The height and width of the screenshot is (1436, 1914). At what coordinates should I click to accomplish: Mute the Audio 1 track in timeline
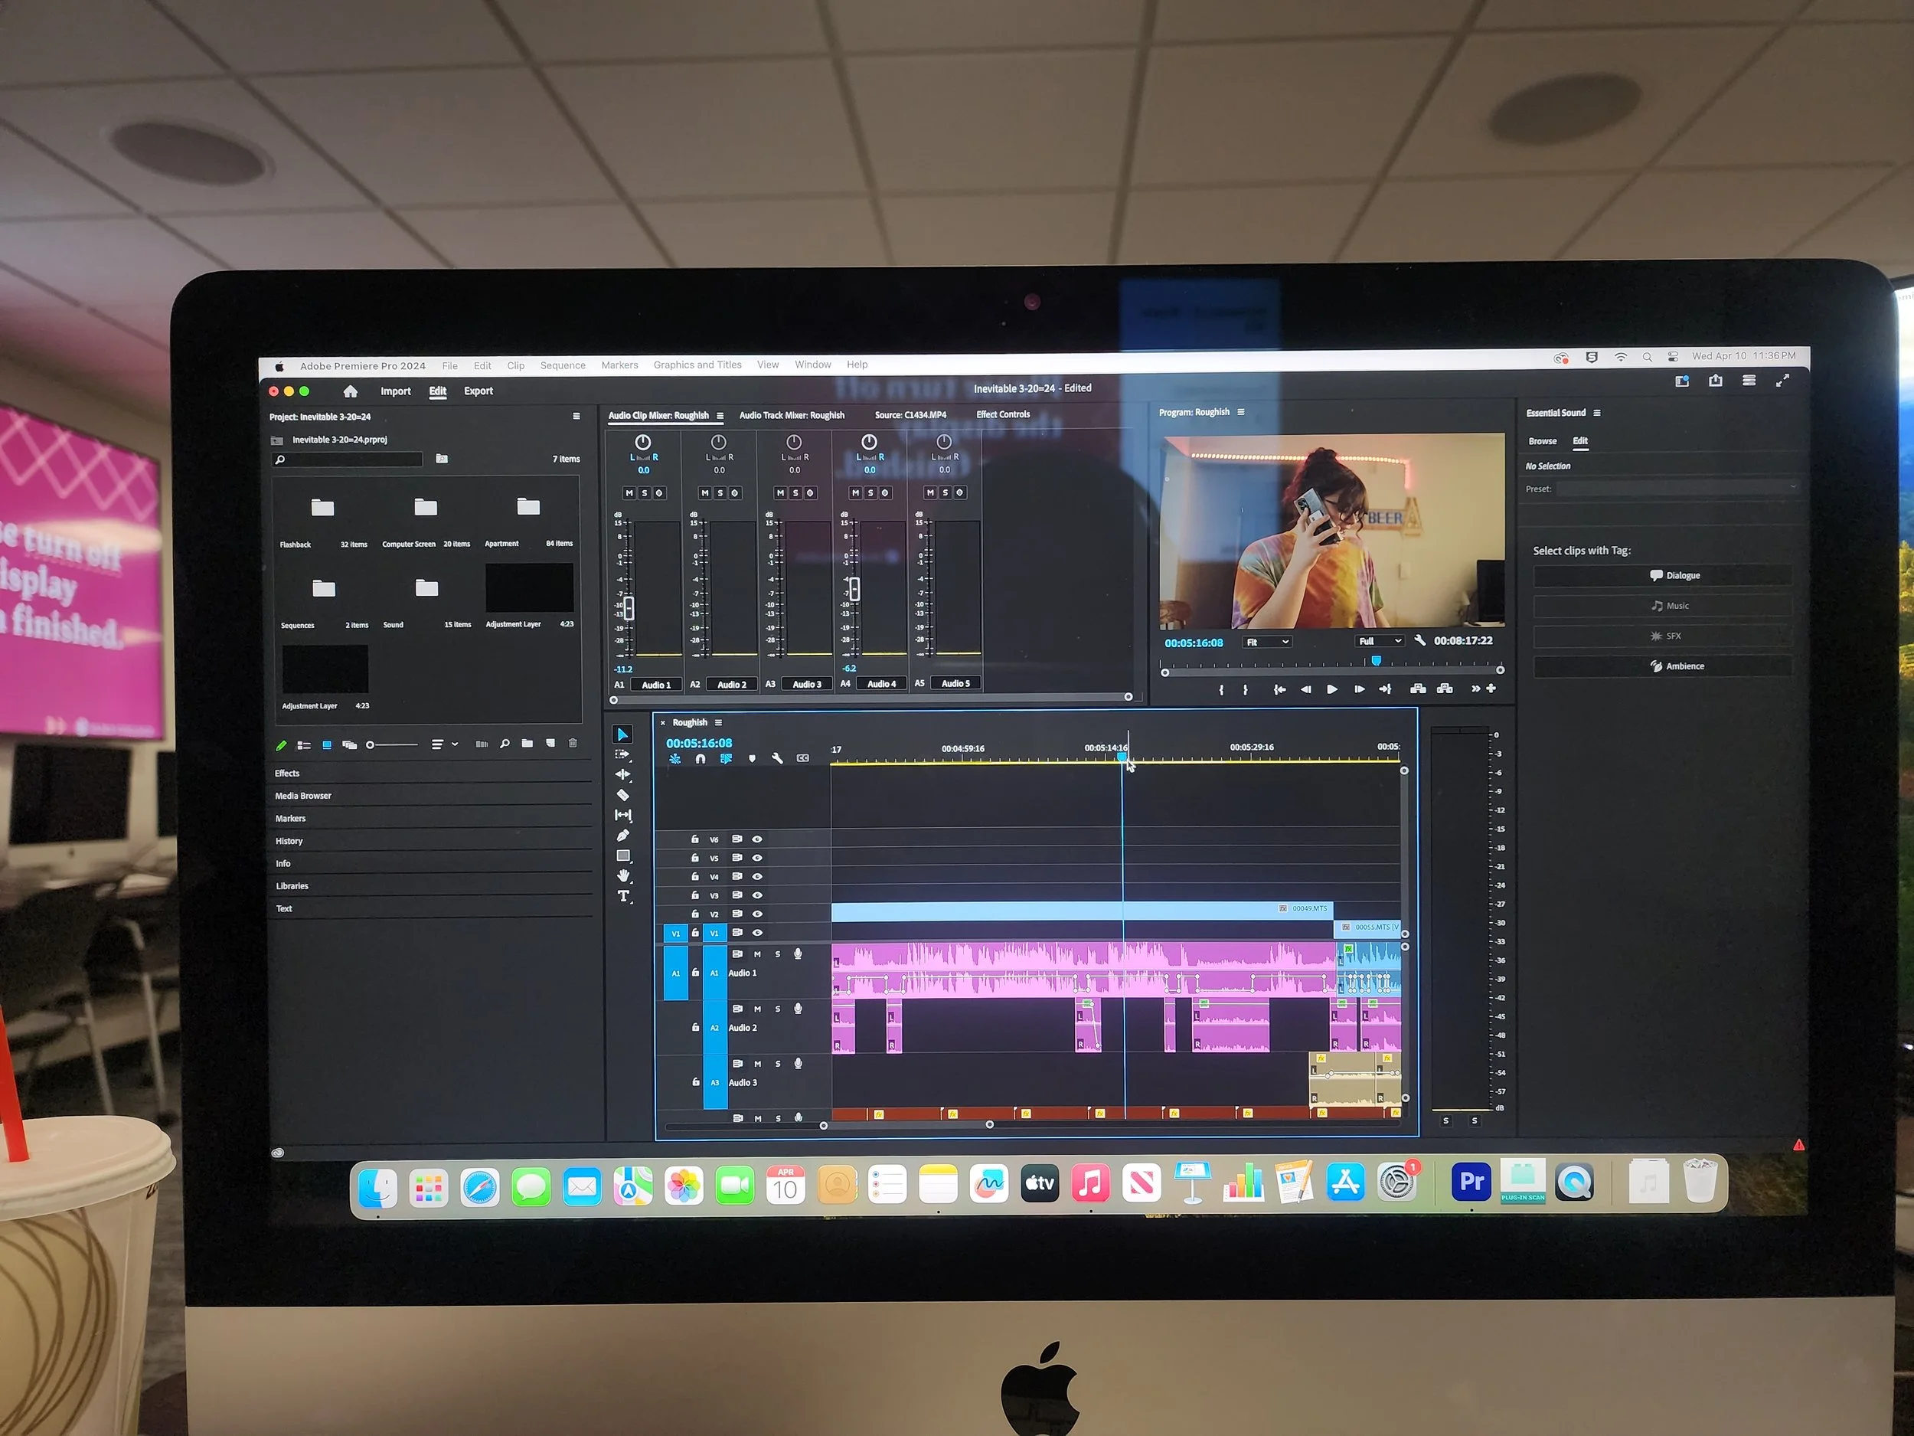pos(757,954)
